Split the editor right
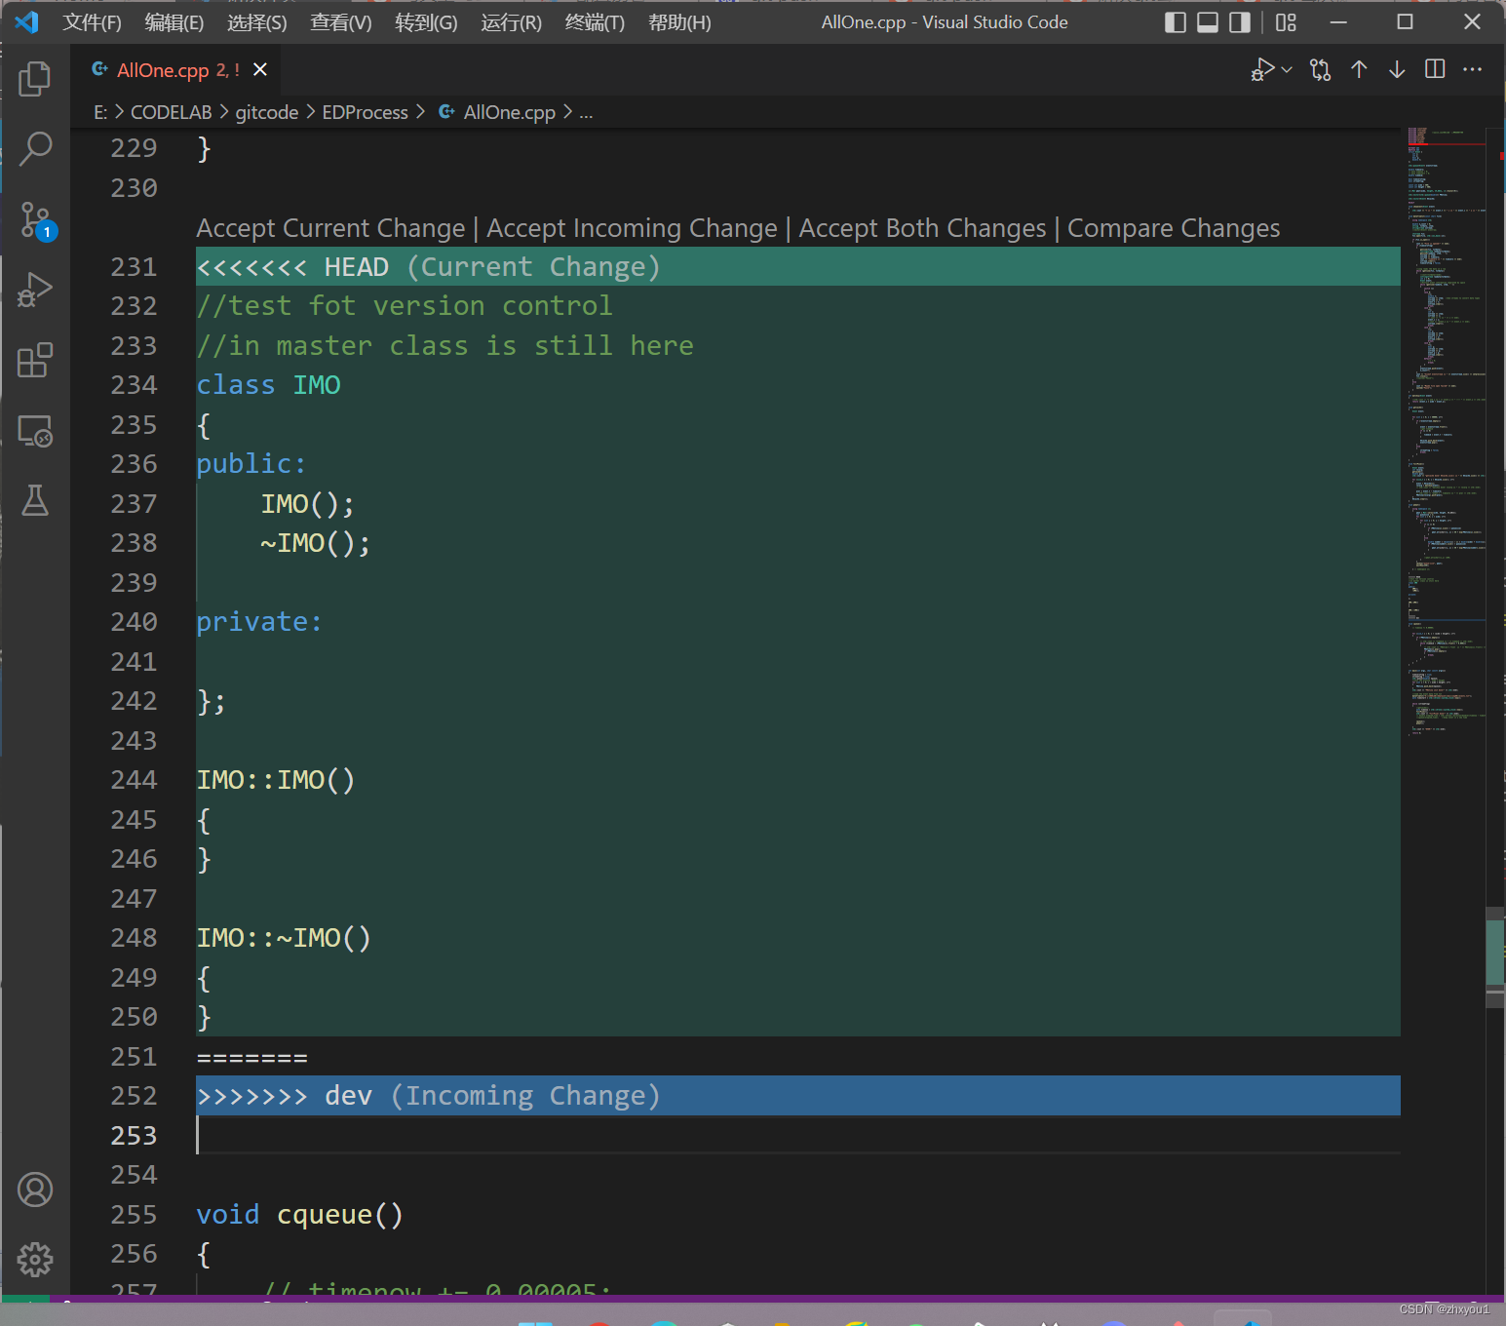The image size is (1506, 1326). click(x=1435, y=69)
